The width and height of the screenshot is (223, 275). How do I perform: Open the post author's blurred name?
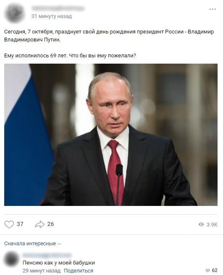(58, 8)
